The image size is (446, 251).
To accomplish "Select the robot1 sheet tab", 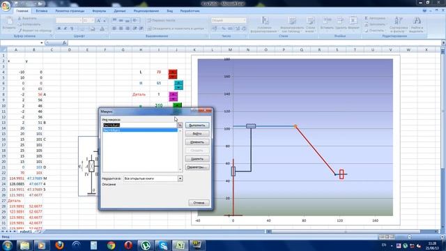I will click(x=26, y=231).
